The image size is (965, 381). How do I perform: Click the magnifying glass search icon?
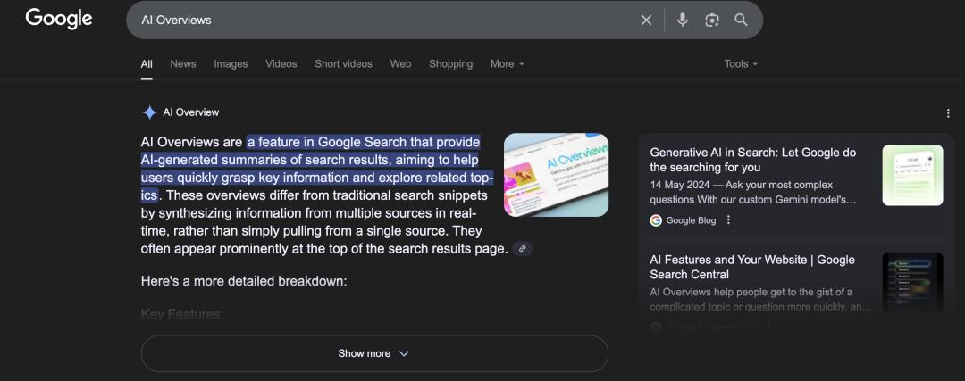click(x=741, y=20)
